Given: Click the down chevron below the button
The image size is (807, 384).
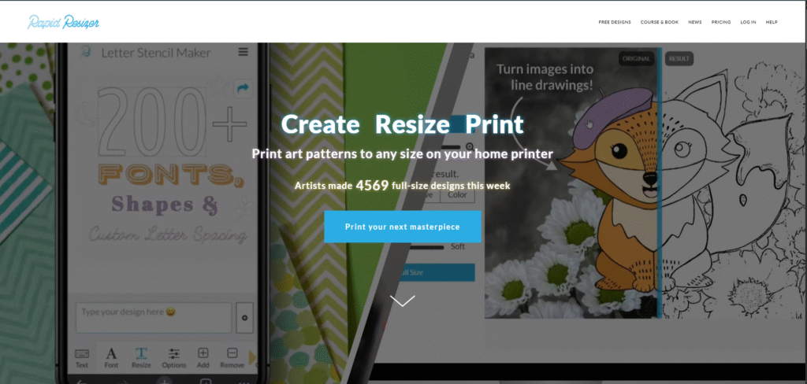Looking at the screenshot, I should 403,301.
